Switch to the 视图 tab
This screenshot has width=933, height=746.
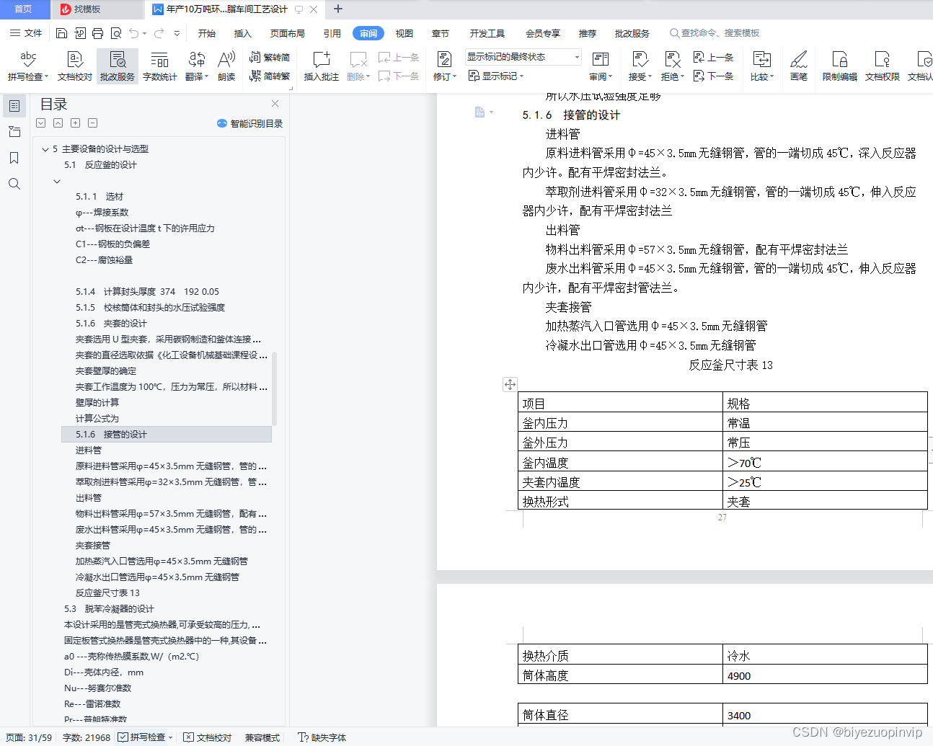pyautogui.click(x=404, y=33)
